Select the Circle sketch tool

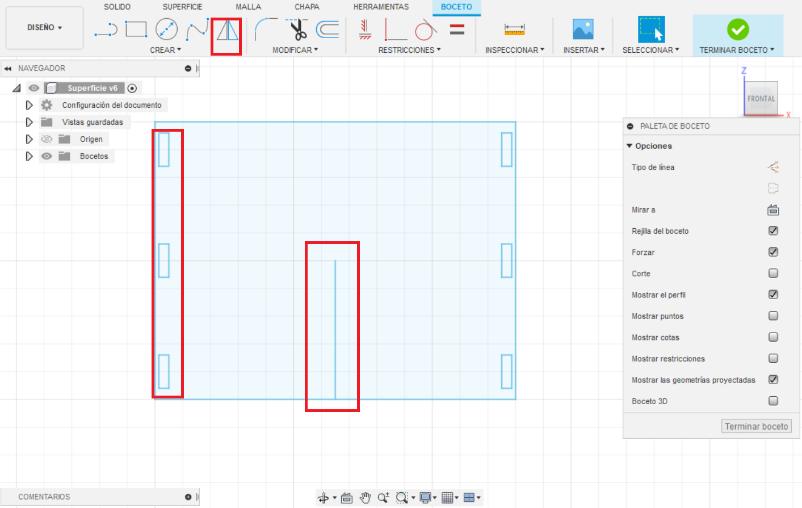point(166,29)
